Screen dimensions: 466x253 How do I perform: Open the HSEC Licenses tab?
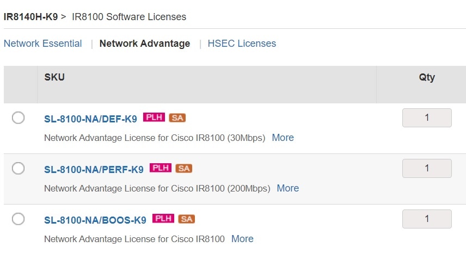coord(242,44)
